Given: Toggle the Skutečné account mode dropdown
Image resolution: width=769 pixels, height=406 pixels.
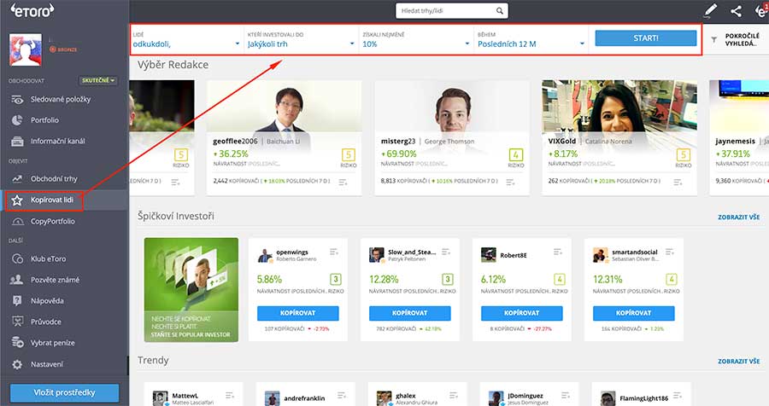Looking at the screenshot, I should [x=98, y=80].
